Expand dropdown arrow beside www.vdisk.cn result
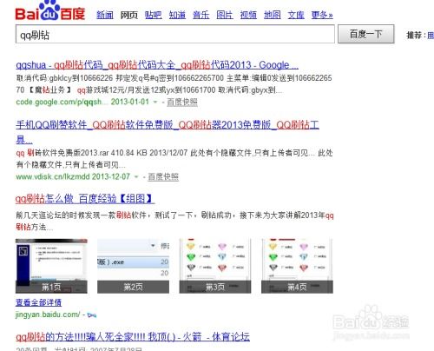 (136, 177)
